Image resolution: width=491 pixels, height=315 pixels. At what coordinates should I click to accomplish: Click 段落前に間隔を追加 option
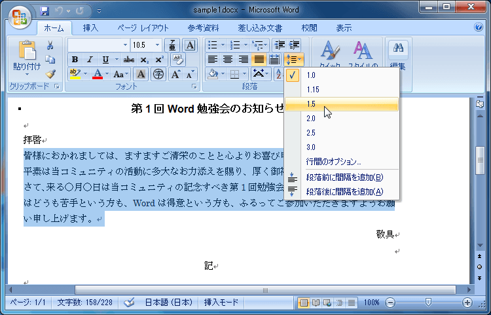point(342,177)
